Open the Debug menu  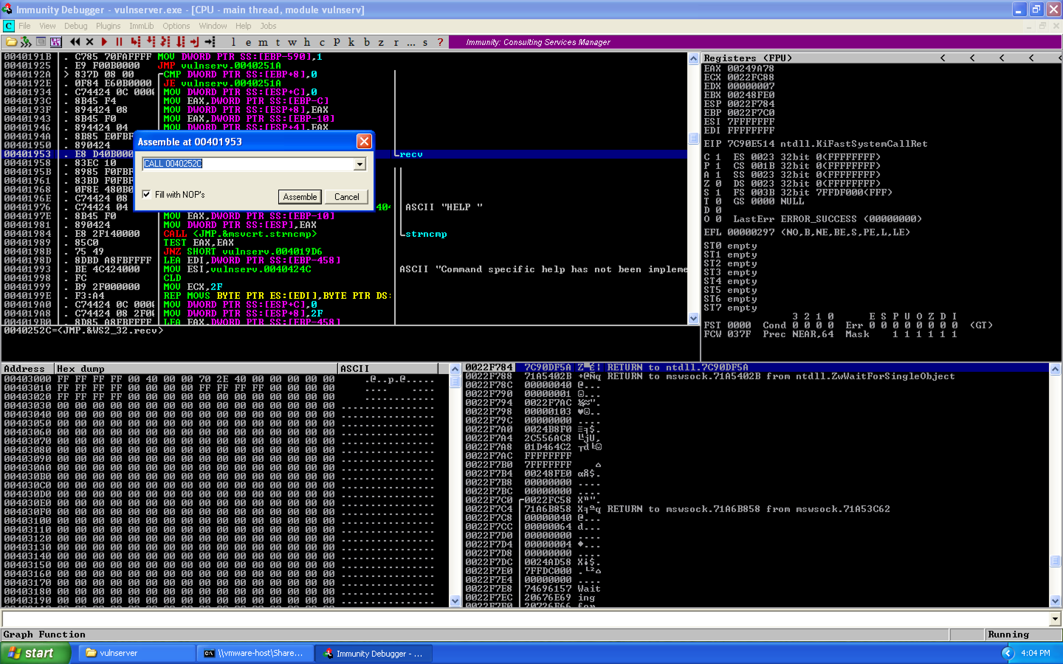76,26
